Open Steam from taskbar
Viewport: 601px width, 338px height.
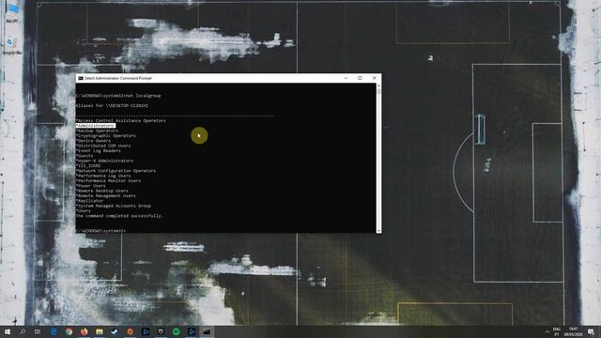pos(115,331)
